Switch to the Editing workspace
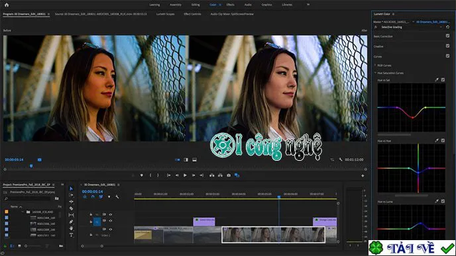The width and height of the screenshot is (456, 256). tap(196, 5)
